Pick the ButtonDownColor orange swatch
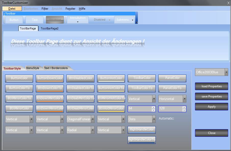This screenshot has width=231, height=151. pyautogui.click(x=50, y=78)
